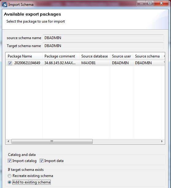
Task: Select Recreate existing schema option
Action: coord(10,176)
